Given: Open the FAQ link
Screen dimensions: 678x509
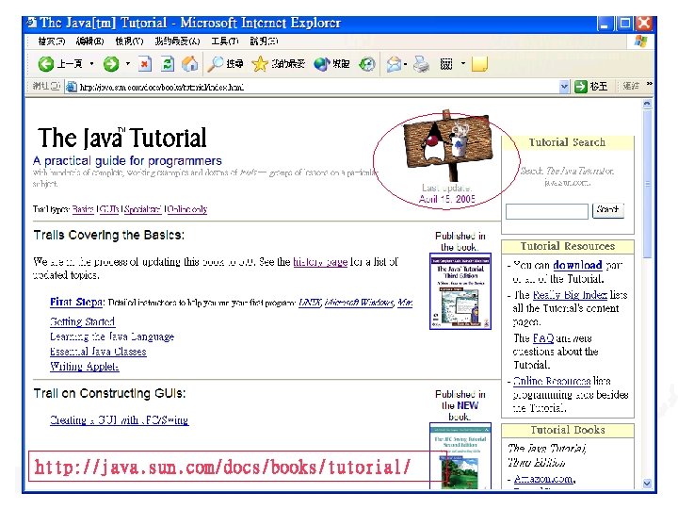Looking at the screenshot, I should [x=543, y=338].
